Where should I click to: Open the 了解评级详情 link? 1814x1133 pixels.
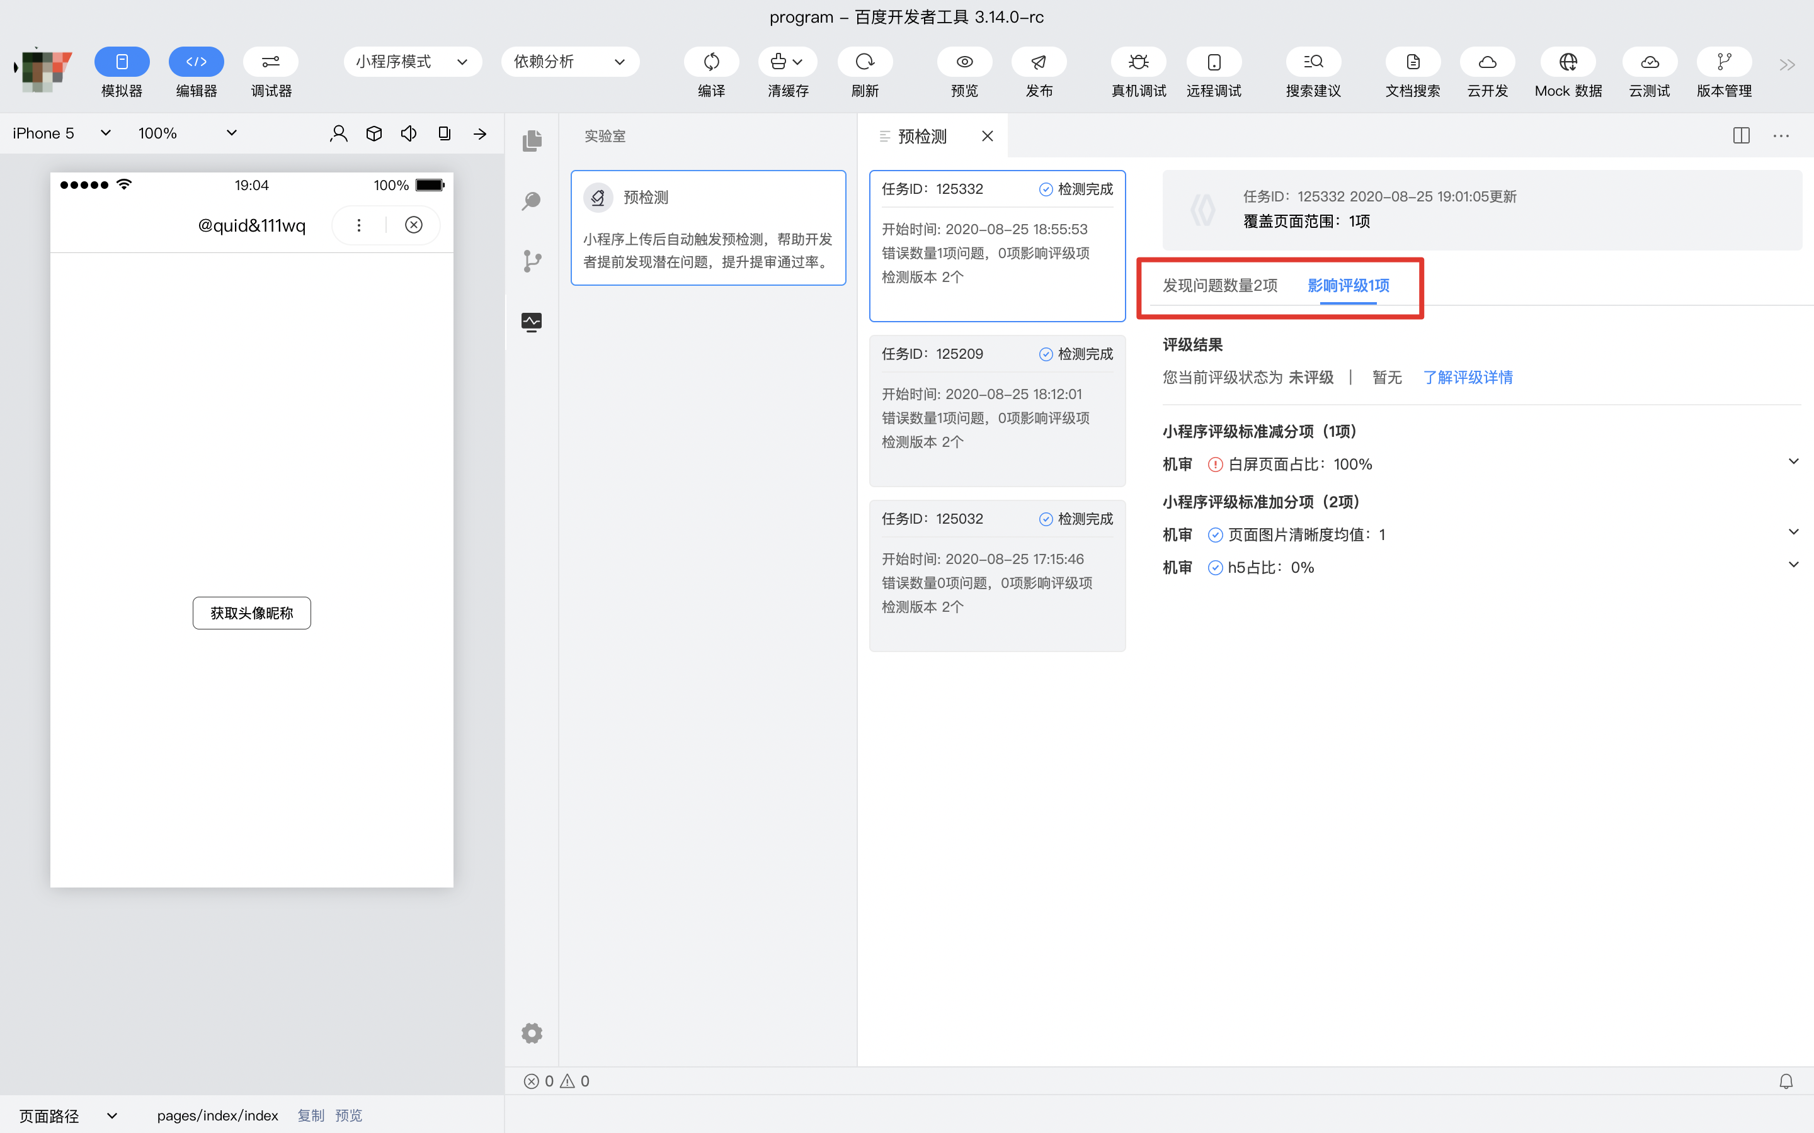1468,378
